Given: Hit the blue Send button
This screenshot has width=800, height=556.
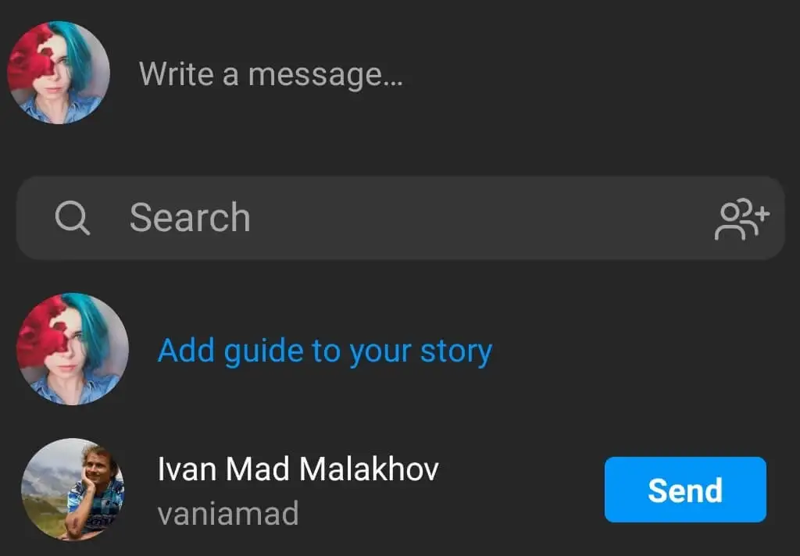Looking at the screenshot, I should point(685,490).
